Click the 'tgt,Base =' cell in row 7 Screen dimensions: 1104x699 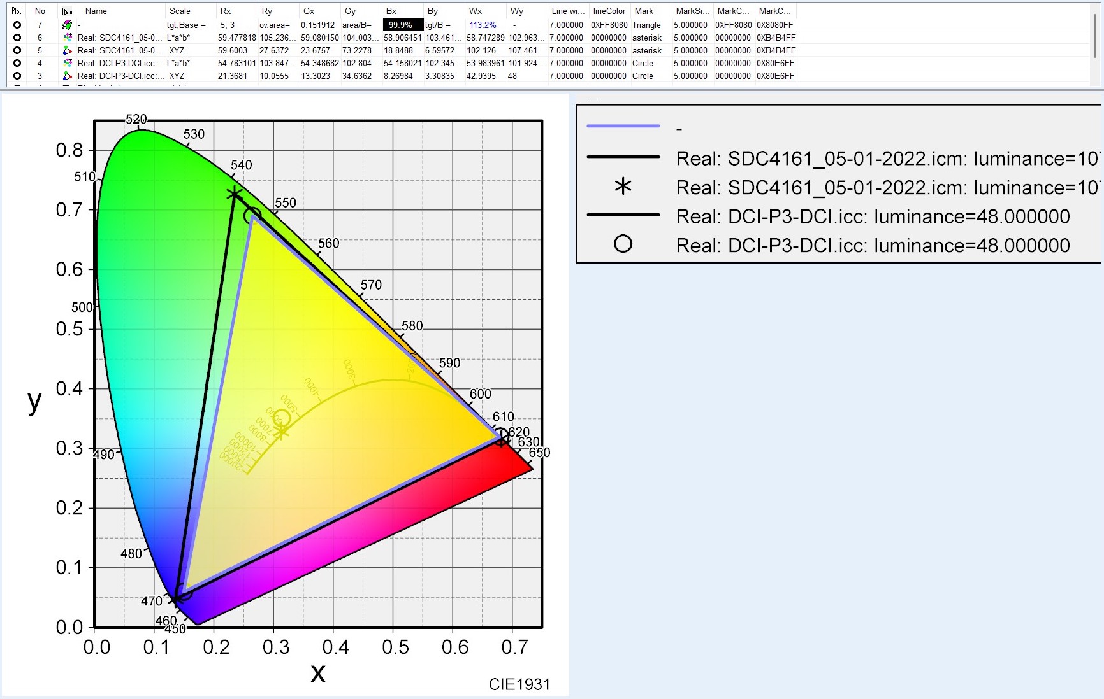[186, 25]
